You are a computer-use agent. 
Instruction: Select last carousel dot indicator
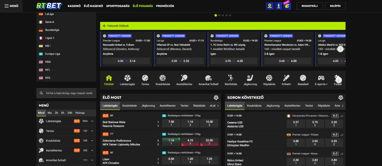coord(230,15)
